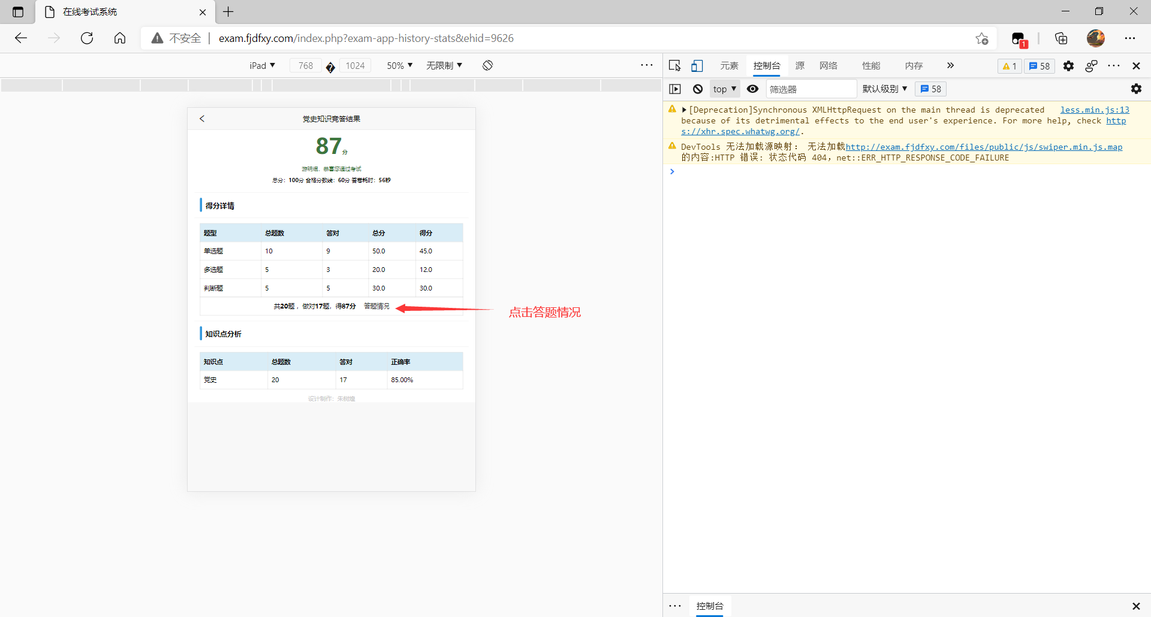Open the swiper.min.js.map link
The image size is (1151, 617).
(984, 147)
